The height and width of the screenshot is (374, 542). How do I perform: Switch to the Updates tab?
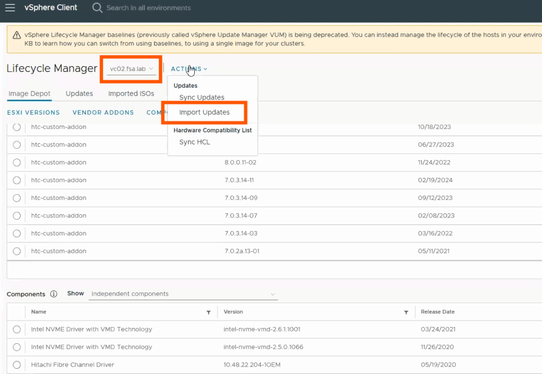(x=79, y=94)
